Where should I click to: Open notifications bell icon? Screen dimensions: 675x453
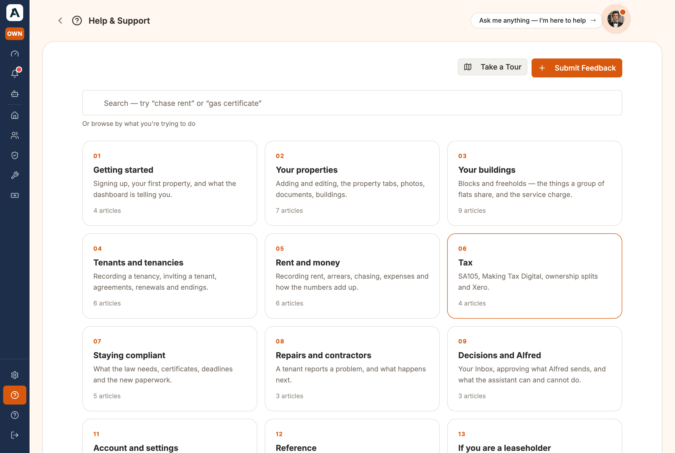coord(15,73)
